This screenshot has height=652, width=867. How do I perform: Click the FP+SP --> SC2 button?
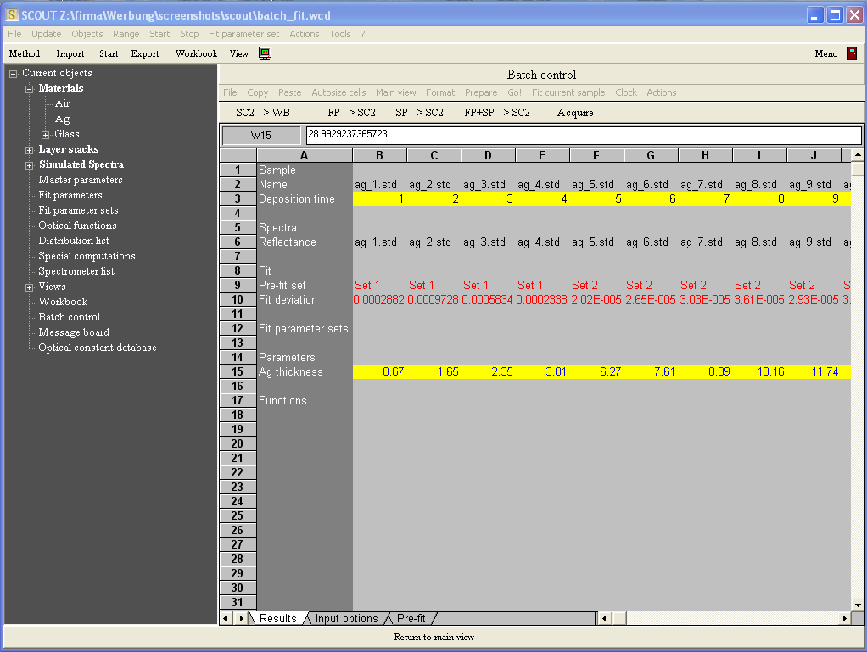click(497, 113)
